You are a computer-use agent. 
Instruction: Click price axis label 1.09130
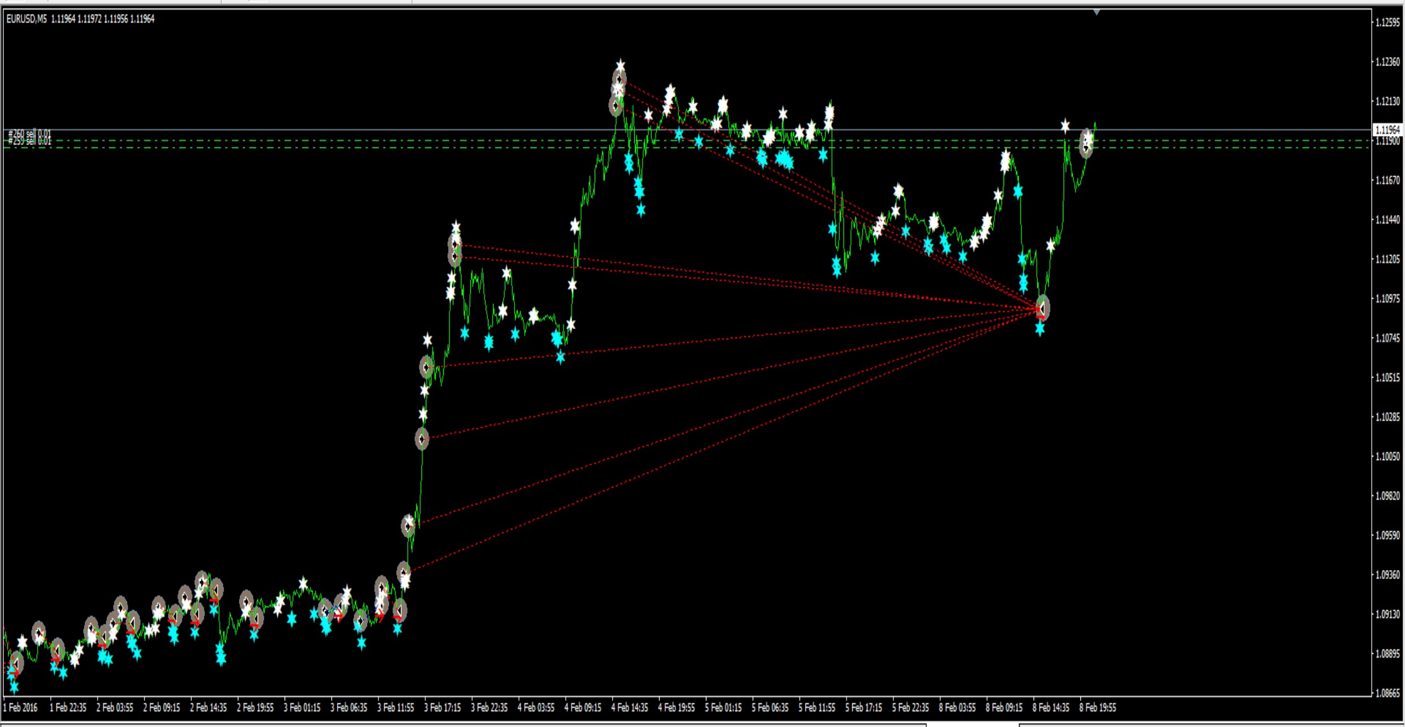click(x=1387, y=615)
